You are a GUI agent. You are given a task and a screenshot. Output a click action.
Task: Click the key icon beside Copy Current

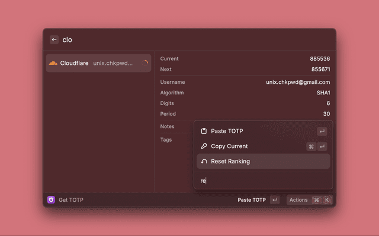pyautogui.click(x=204, y=146)
